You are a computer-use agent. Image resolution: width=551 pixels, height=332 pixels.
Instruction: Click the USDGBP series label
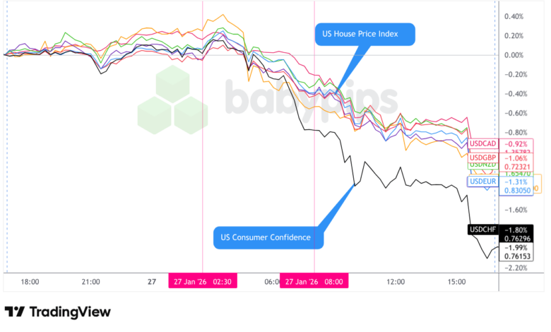tap(483, 157)
